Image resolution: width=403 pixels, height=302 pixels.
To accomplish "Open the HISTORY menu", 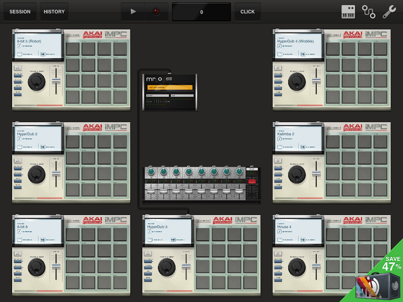I will pos(54,12).
